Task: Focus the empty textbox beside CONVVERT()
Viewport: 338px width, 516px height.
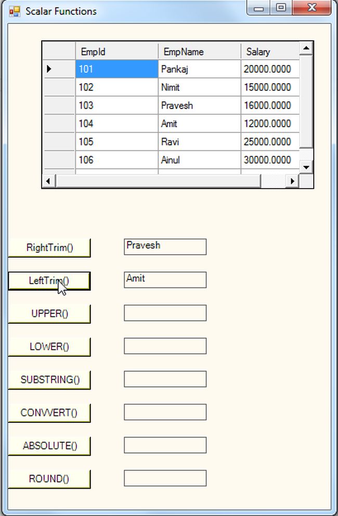Action: point(165,412)
